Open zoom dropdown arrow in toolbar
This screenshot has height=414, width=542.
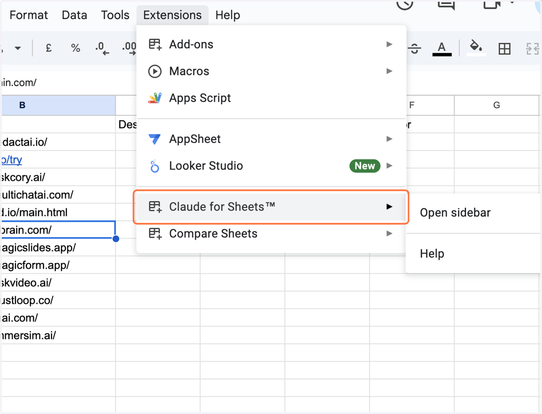point(18,48)
